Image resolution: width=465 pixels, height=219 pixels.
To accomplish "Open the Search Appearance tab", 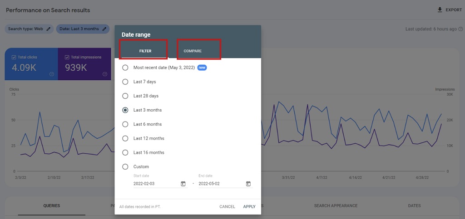I will click(x=336, y=206).
